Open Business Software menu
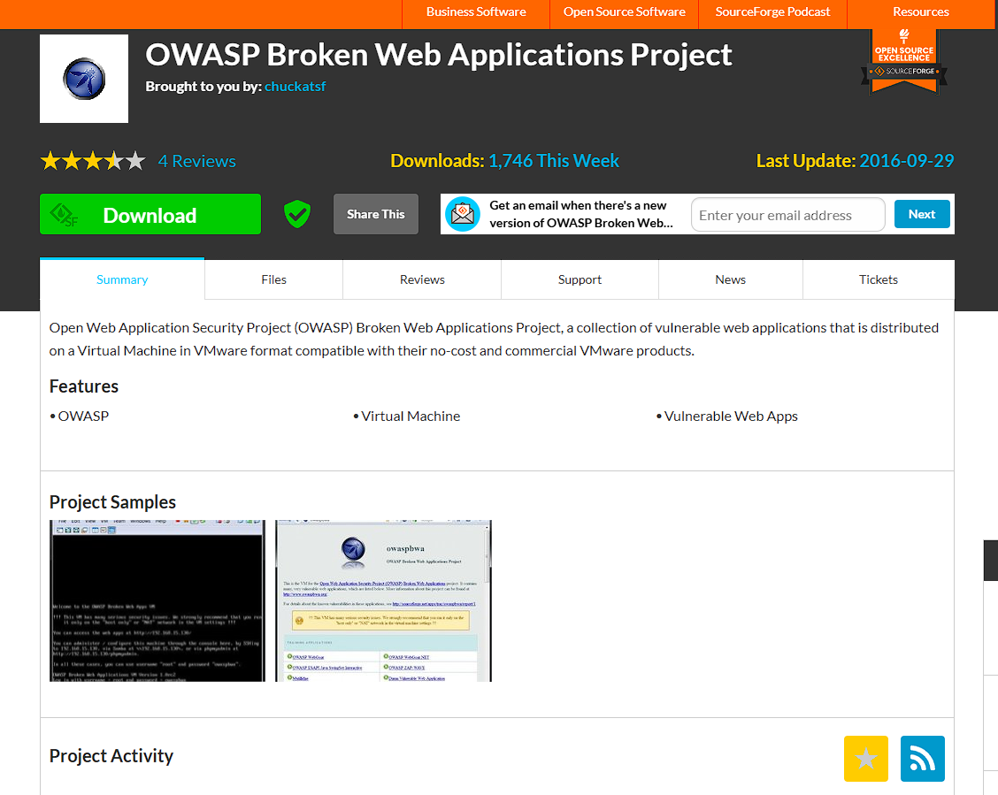The height and width of the screenshot is (795, 998). point(476,12)
